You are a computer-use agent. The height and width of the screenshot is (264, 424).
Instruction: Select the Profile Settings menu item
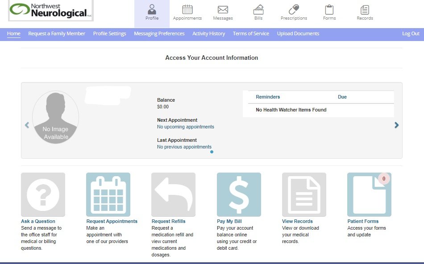point(109,33)
